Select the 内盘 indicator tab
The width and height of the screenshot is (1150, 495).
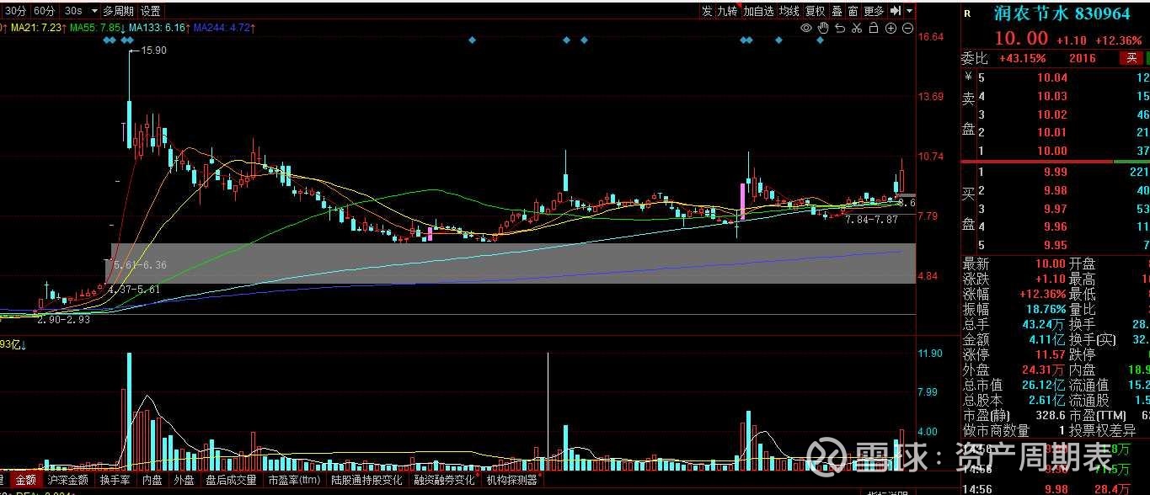[x=152, y=480]
